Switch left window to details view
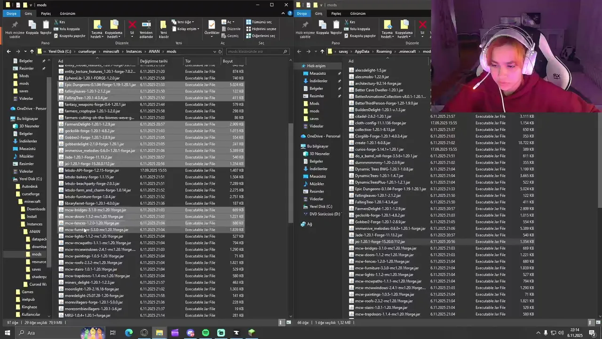602x339 pixels. [x=282, y=323]
